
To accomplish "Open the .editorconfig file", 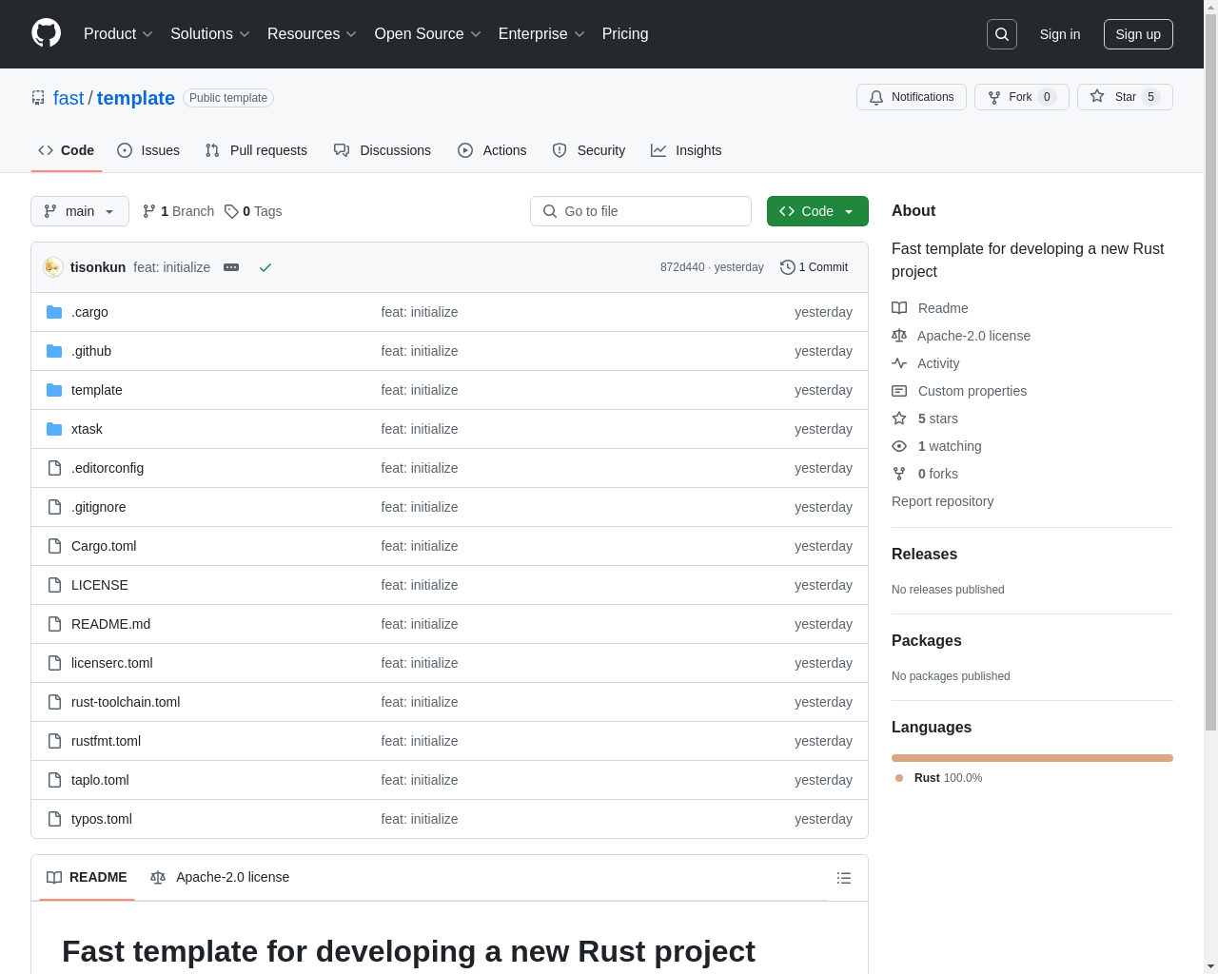I will (108, 468).
